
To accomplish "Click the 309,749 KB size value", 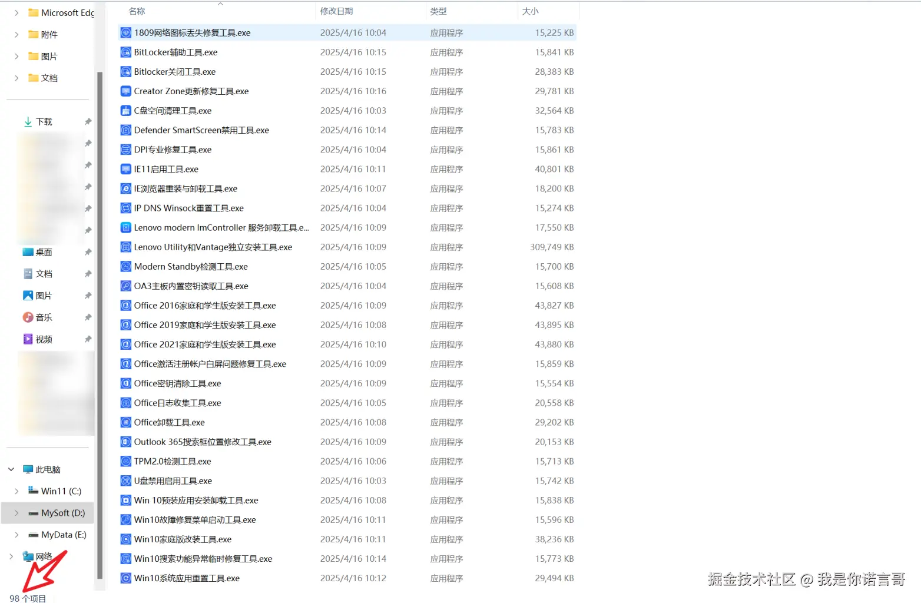I will tap(552, 247).
